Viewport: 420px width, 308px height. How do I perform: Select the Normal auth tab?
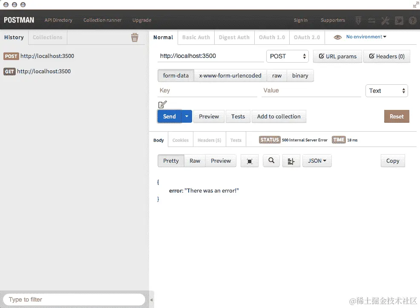[x=163, y=37]
